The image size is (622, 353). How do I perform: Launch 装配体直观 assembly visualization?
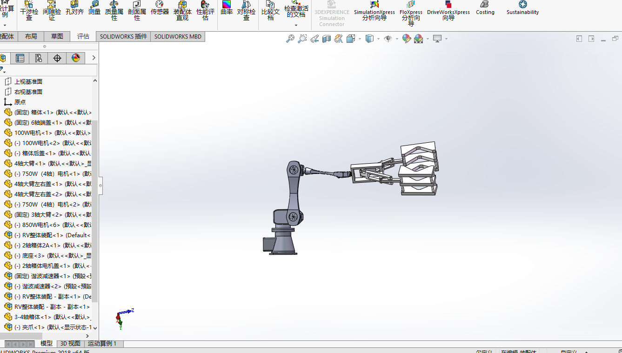coord(182,11)
